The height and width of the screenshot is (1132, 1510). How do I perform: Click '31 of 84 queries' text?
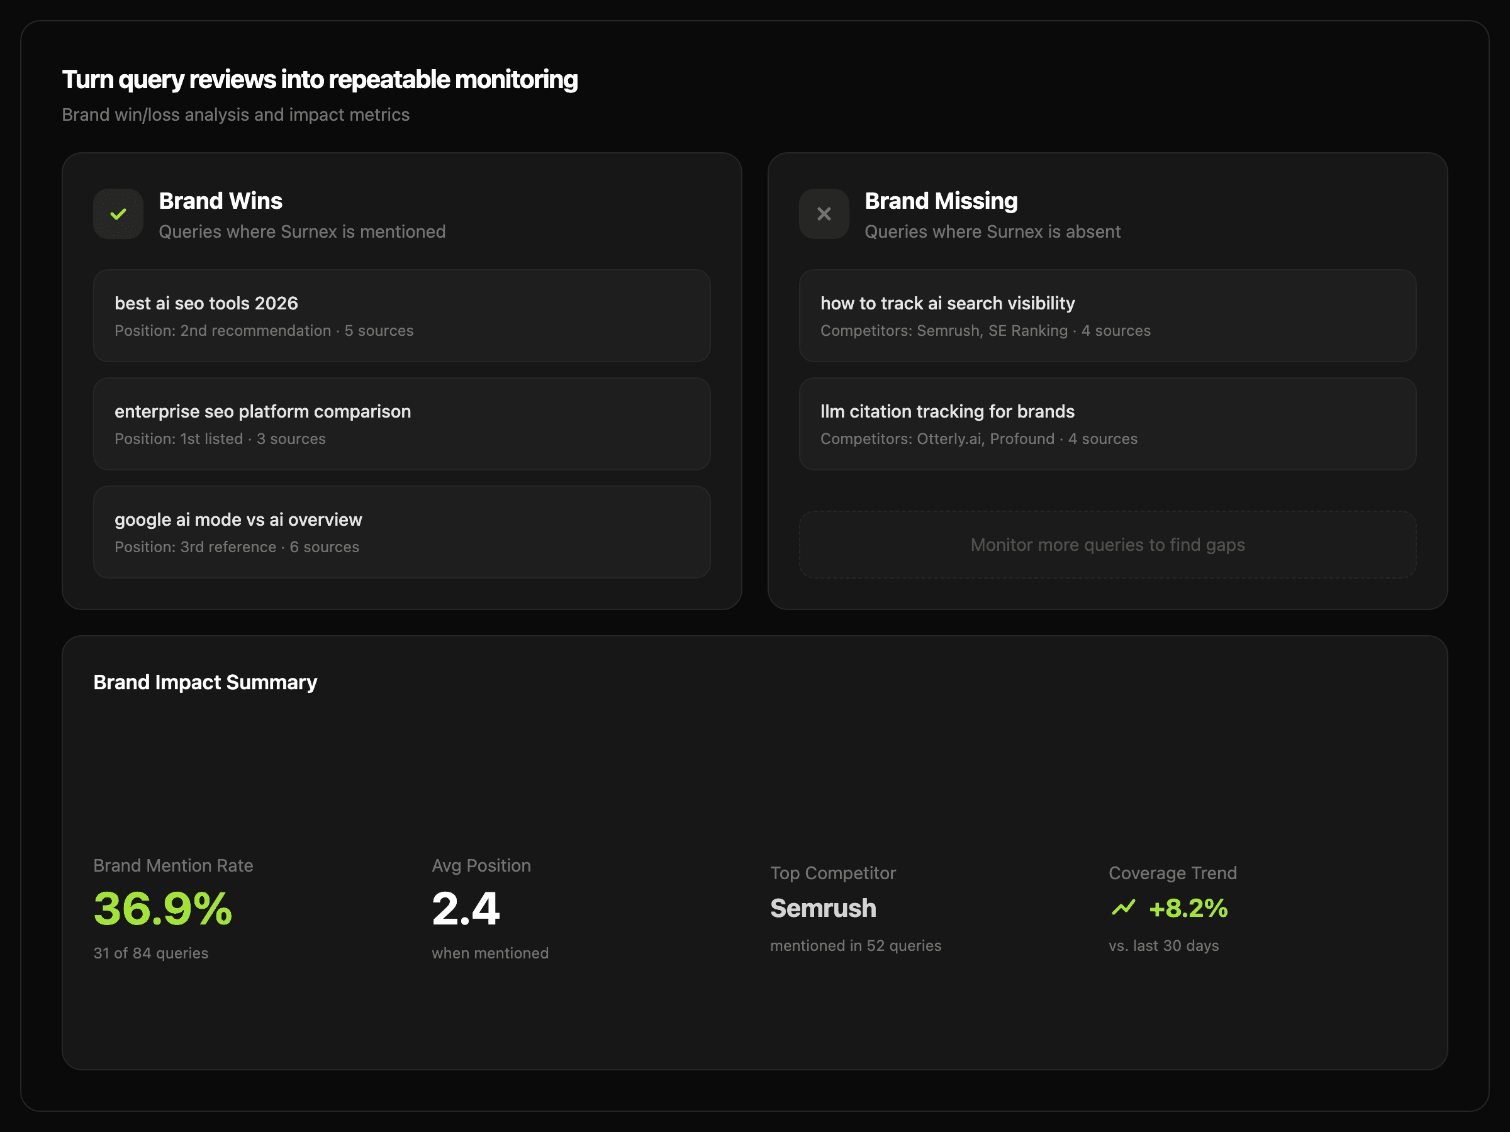151,953
